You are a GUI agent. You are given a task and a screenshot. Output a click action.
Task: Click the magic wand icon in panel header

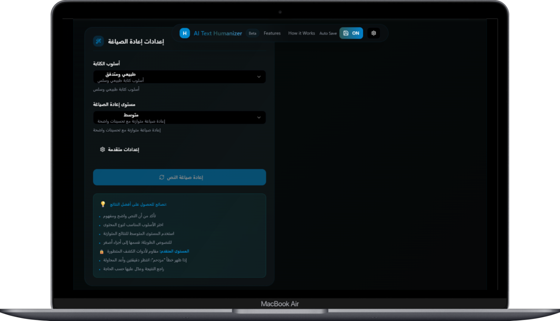coord(99,41)
